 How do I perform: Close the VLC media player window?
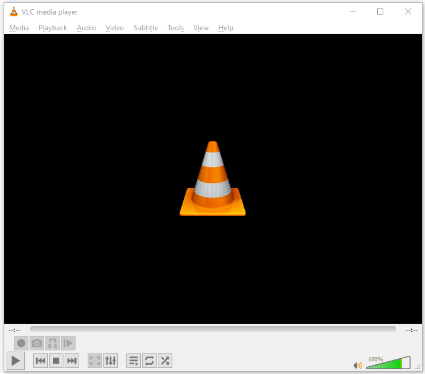pos(408,11)
